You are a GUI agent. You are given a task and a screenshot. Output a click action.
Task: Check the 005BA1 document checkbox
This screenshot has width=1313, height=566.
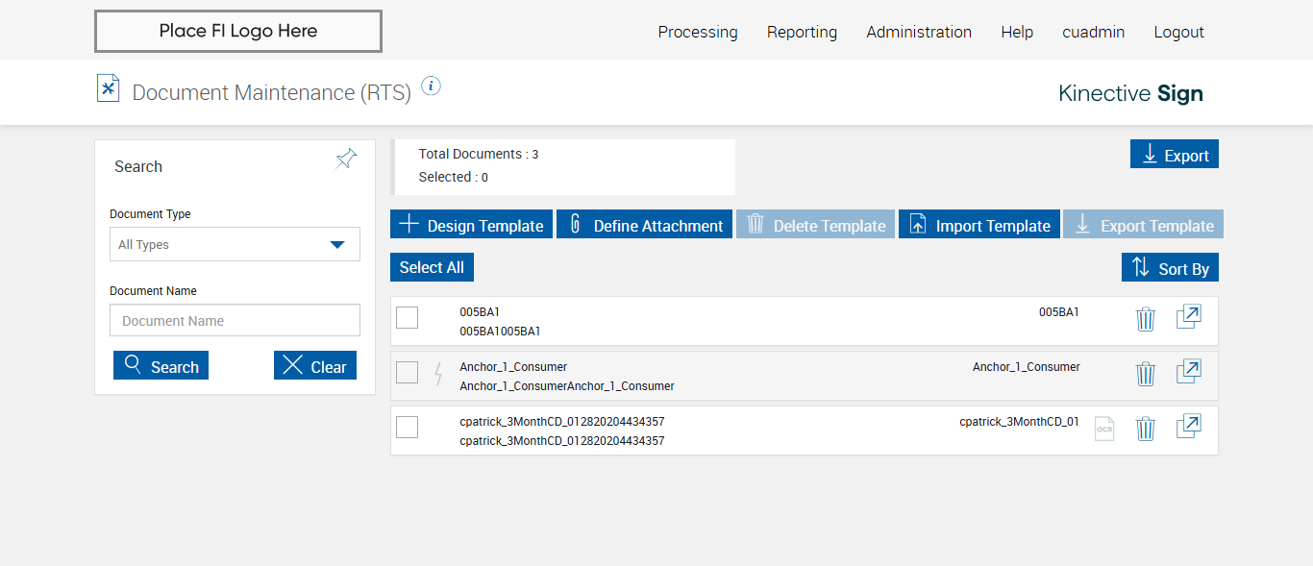tap(408, 318)
